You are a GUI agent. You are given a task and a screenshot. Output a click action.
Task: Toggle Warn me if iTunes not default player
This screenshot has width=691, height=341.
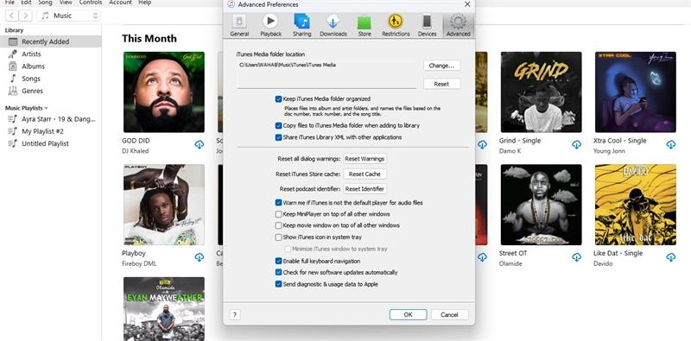(x=278, y=203)
